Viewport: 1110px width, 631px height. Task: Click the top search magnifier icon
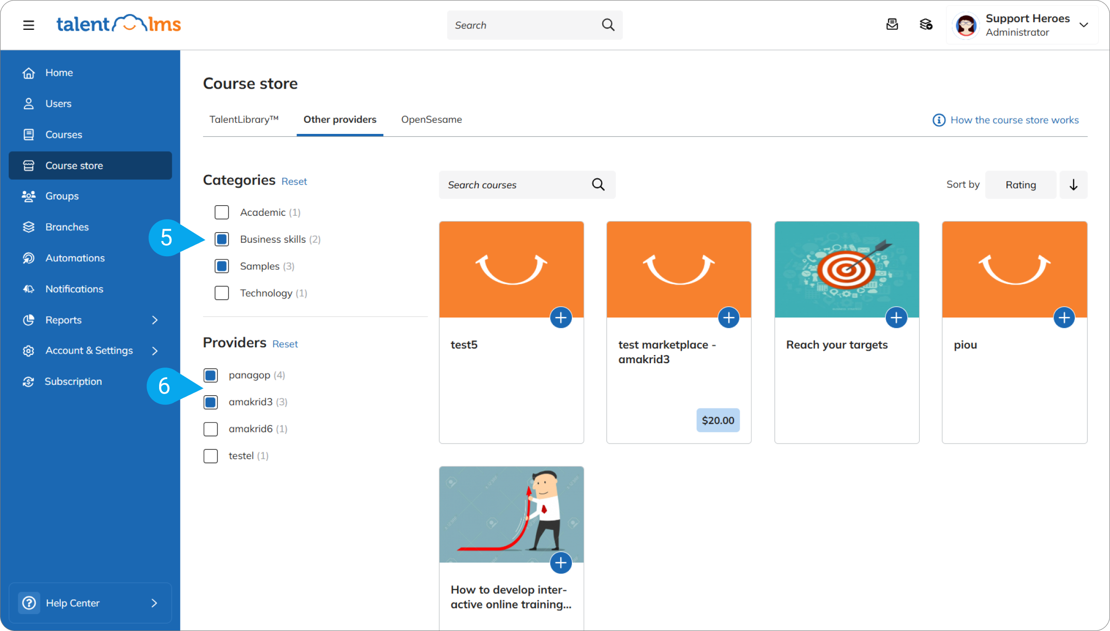click(608, 25)
